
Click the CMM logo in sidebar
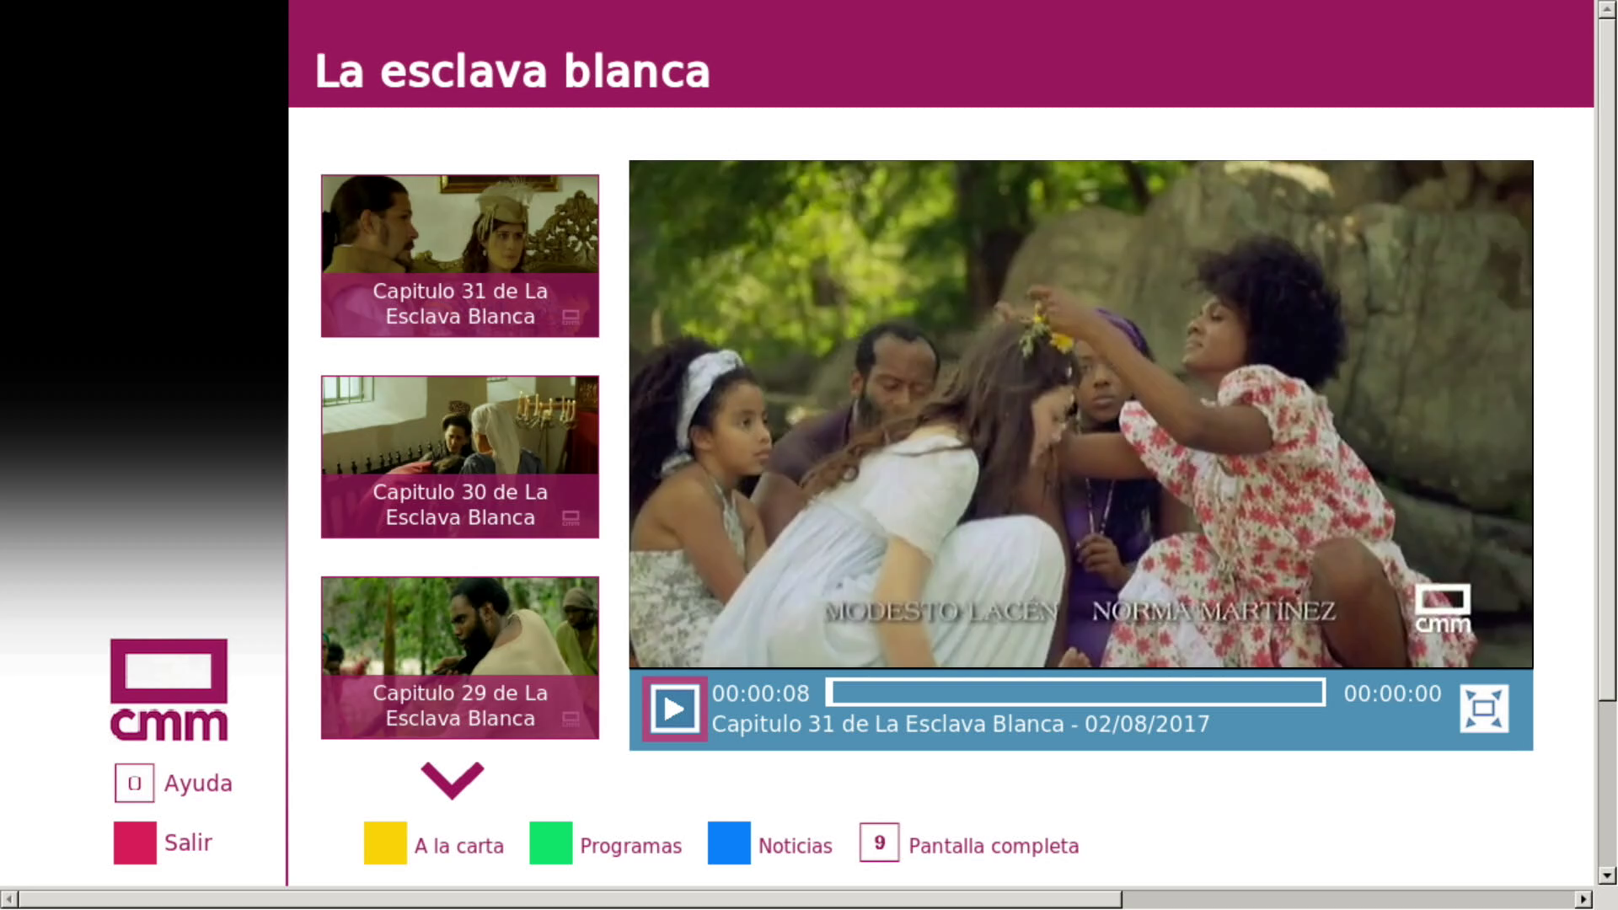tap(169, 690)
